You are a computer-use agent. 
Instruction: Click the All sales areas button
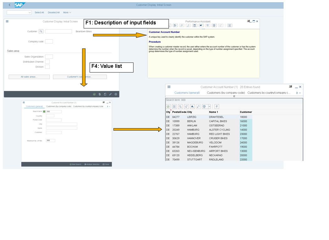[x=29, y=77]
